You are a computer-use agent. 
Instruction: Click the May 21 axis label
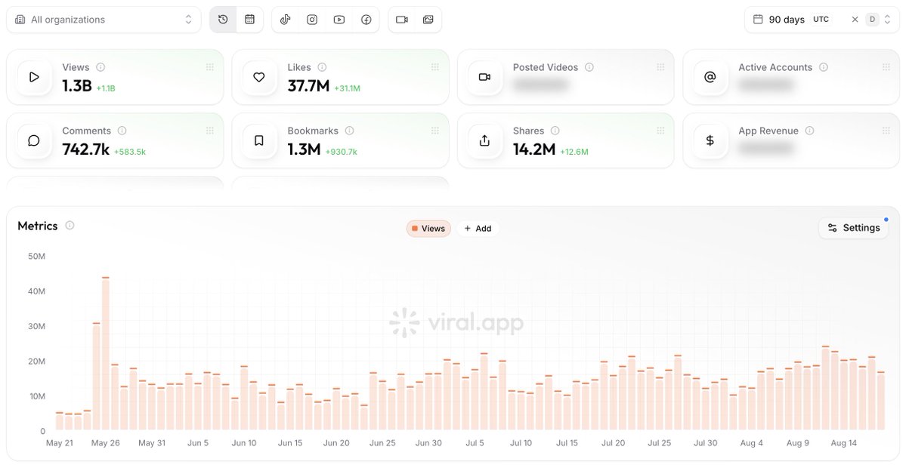(60, 443)
